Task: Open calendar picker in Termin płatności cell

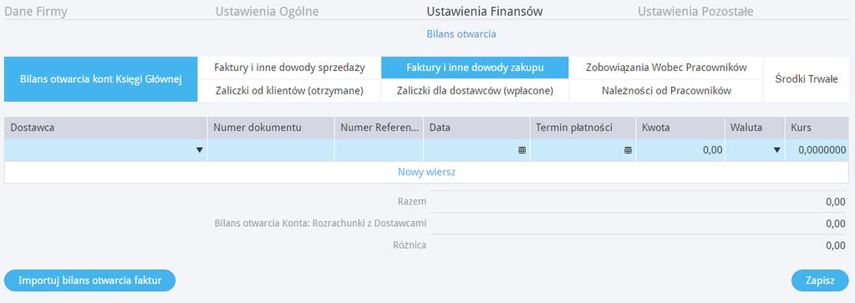Action: (x=629, y=150)
